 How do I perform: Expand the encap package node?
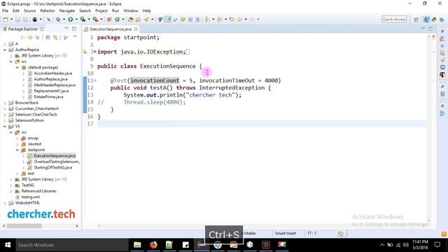point(17,138)
